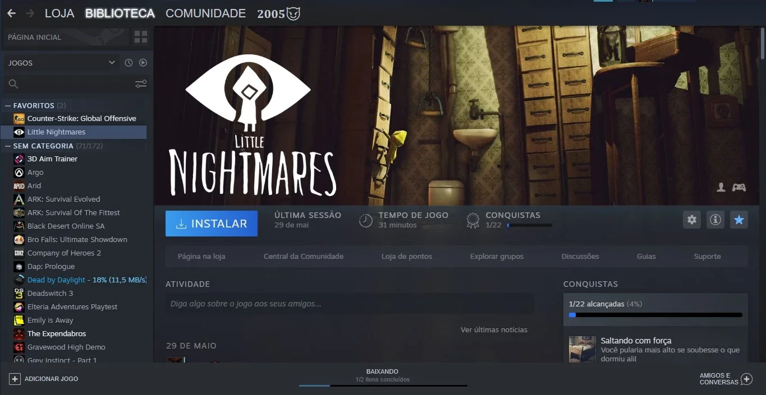Viewport: 766px width, 395px height.
Task: Click the download progress bar at bottom
Action: pos(383,385)
